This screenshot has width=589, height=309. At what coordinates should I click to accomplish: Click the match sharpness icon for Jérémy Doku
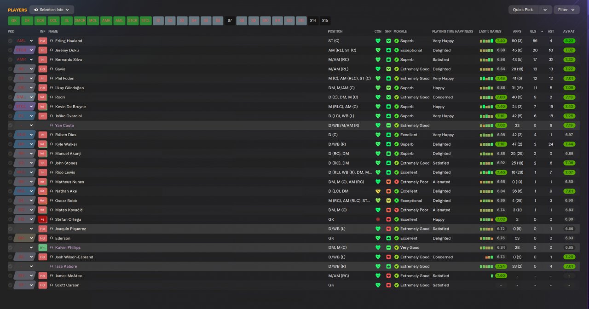pos(388,50)
